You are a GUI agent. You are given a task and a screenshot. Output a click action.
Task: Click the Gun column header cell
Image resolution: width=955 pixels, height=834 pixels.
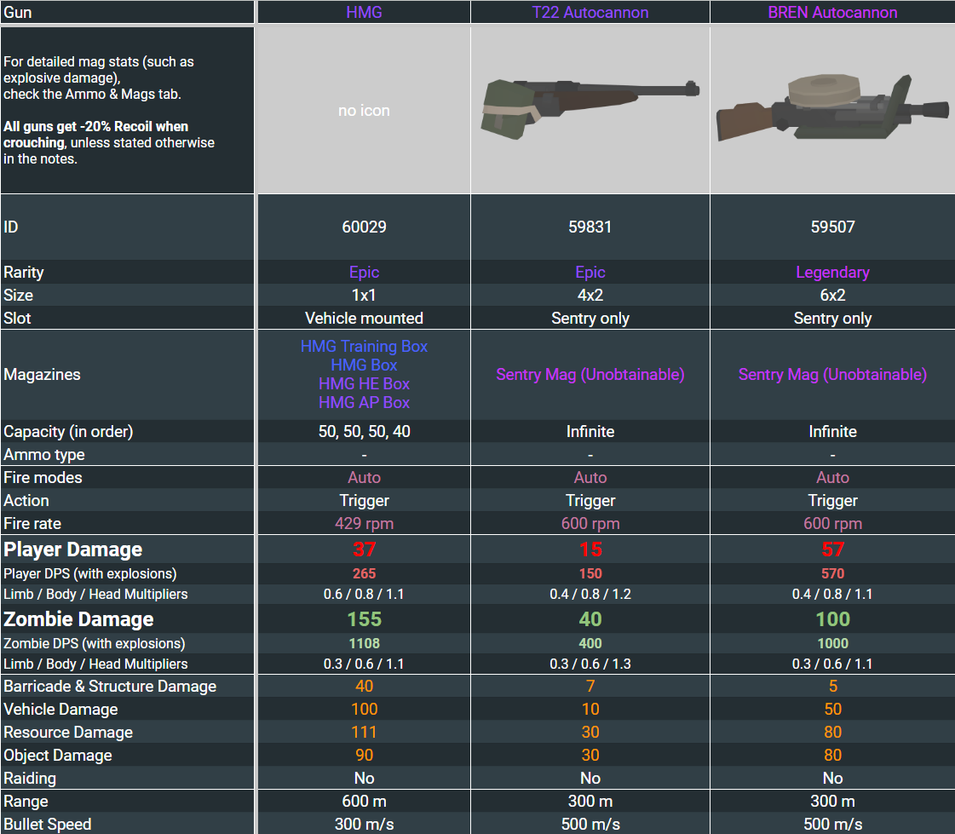pyautogui.click(x=127, y=13)
